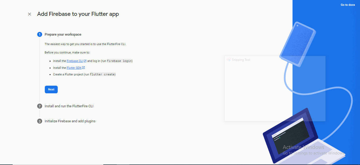Click the Add Firebase to your Flutter app heading
This screenshot has width=360, height=165.
point(78,14)
